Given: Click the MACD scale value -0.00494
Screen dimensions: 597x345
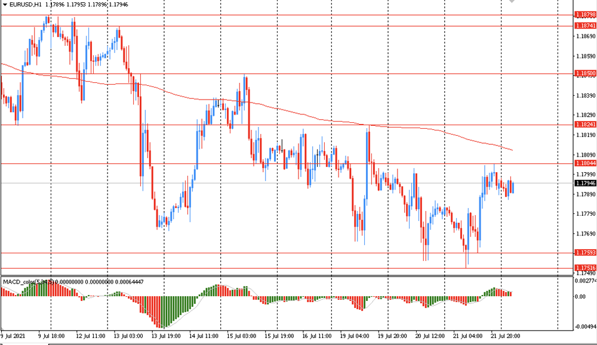Looking at the screenshot, I should (586, 327).
